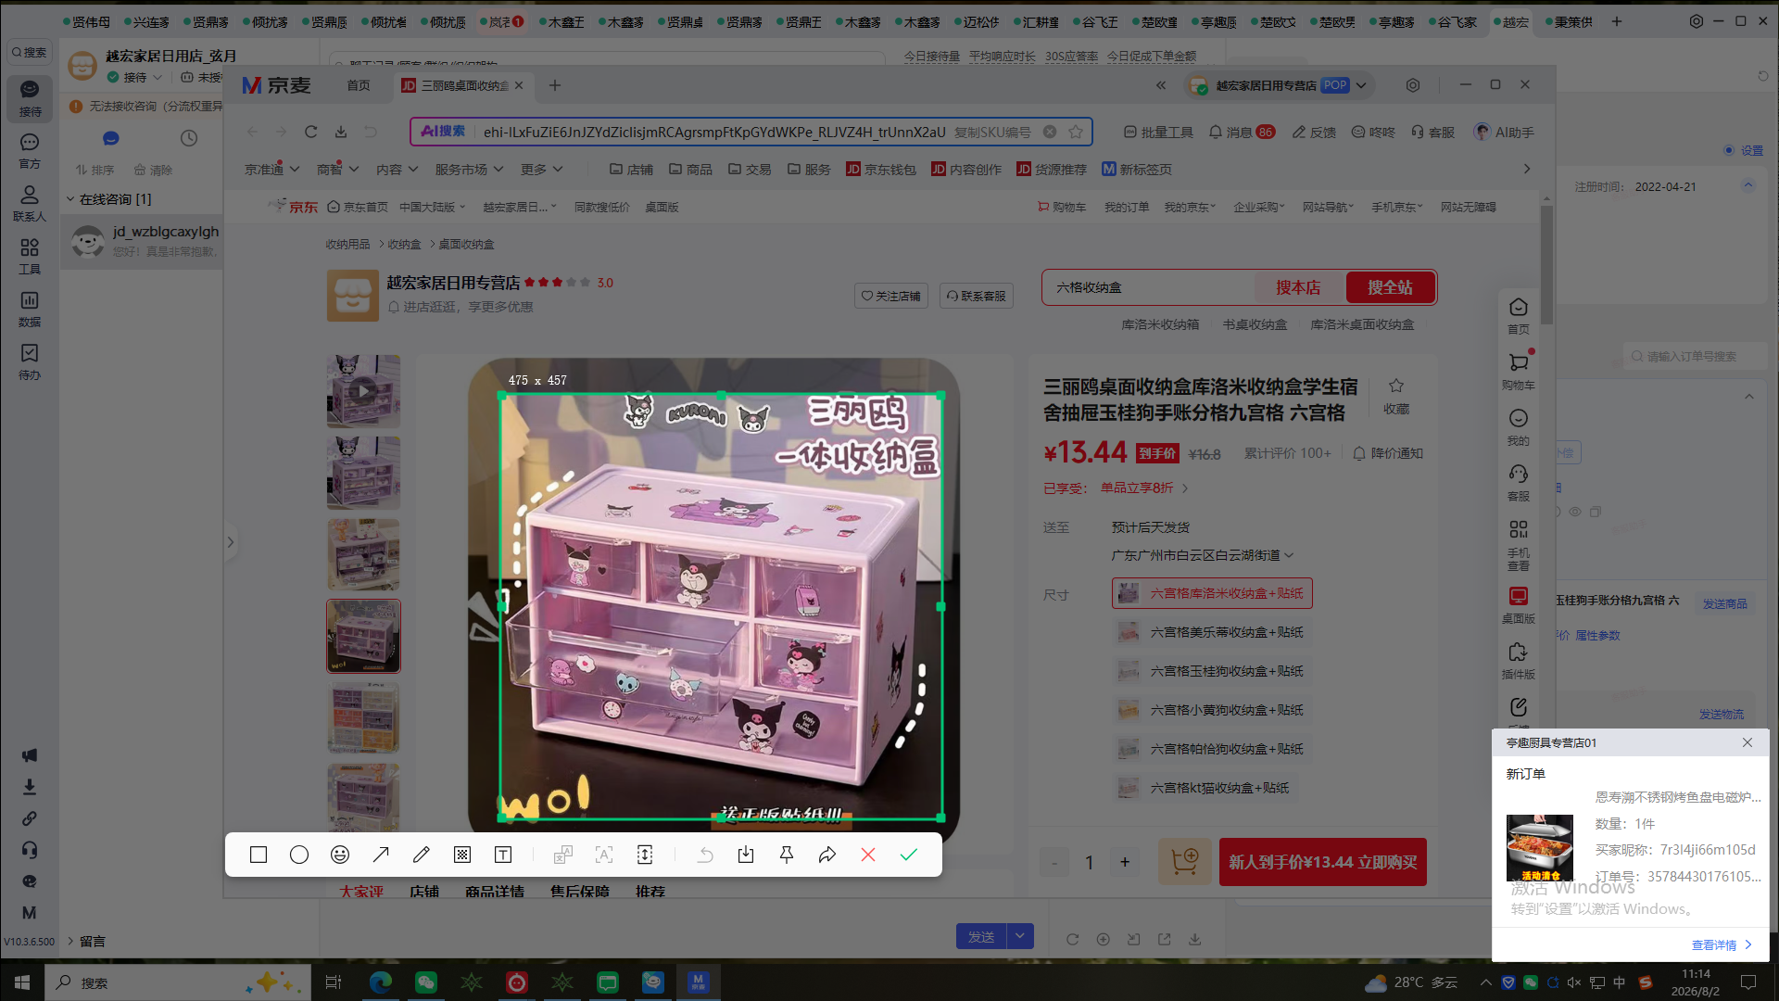Select size 六宫格kt猫收纳盒+贴纸
Image resolution: width=1779 pixels, height=1001 pixels.
1205,788
